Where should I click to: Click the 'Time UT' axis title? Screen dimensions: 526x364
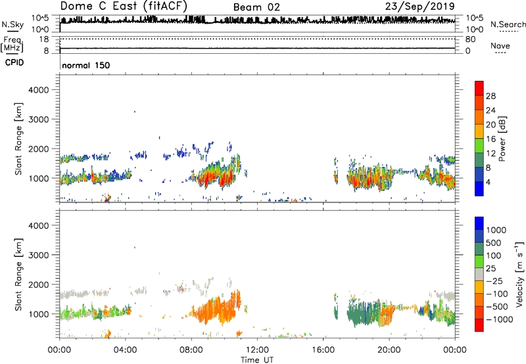257,360
